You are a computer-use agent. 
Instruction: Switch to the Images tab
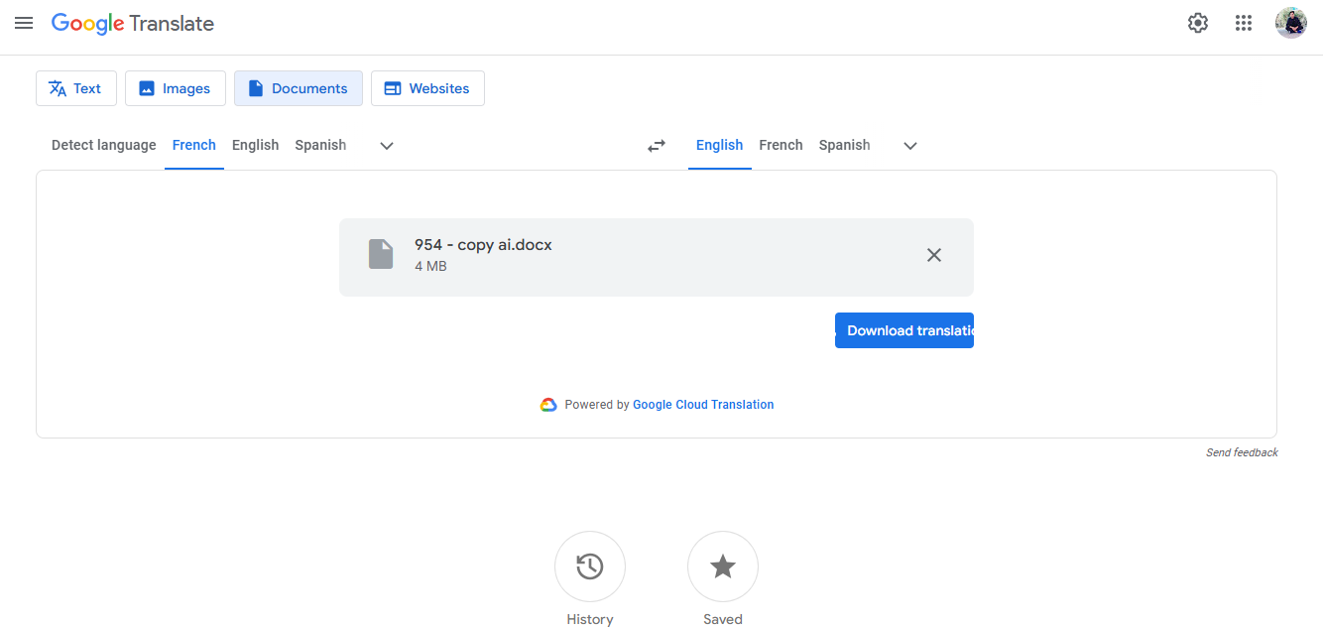point(175,88)
